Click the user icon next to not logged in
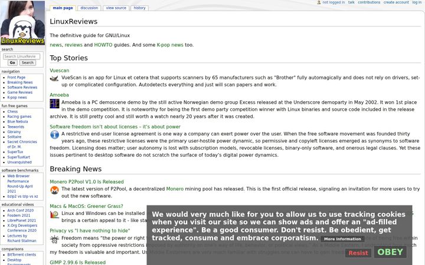 point(319,2)
